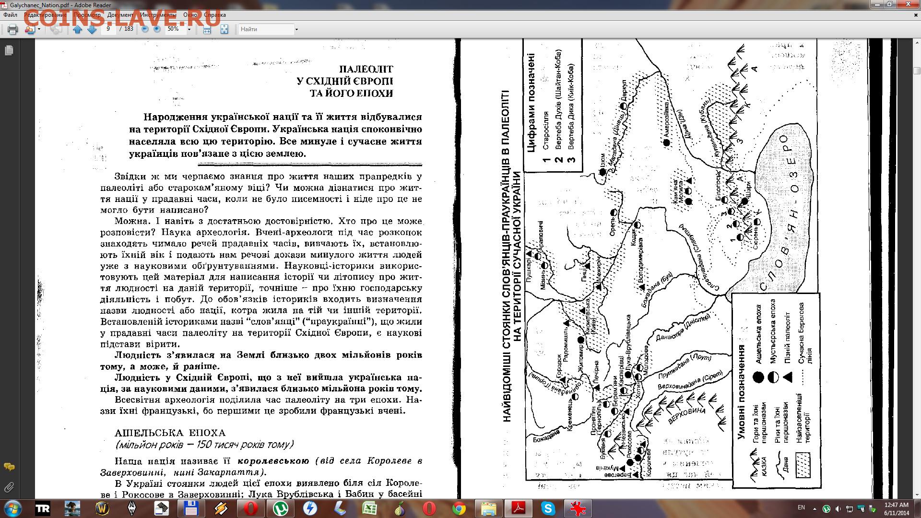Open the Файл menu
Screen dimensions: 921x518
click(x=10, y=15)
